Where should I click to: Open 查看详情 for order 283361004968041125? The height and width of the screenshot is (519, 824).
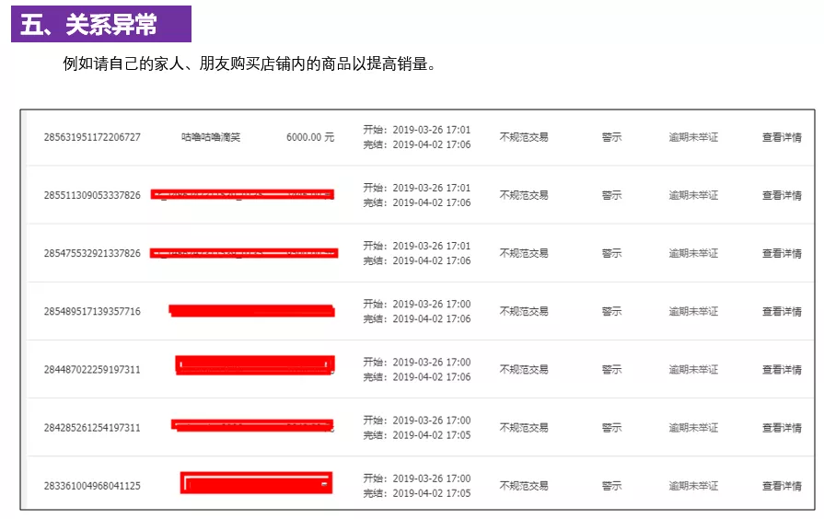(x=782, y=486)
